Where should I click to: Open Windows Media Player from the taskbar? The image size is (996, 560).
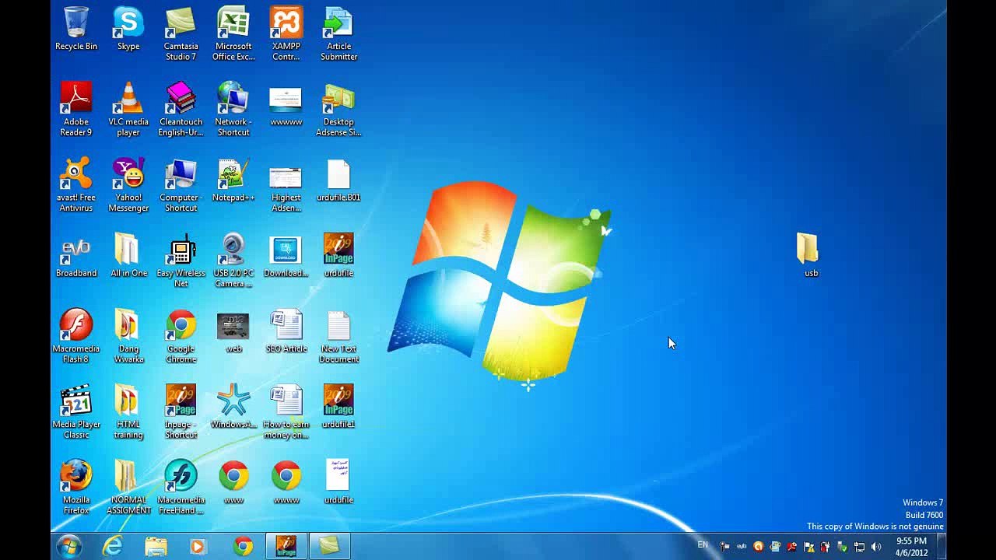click(x=198, y=547)
